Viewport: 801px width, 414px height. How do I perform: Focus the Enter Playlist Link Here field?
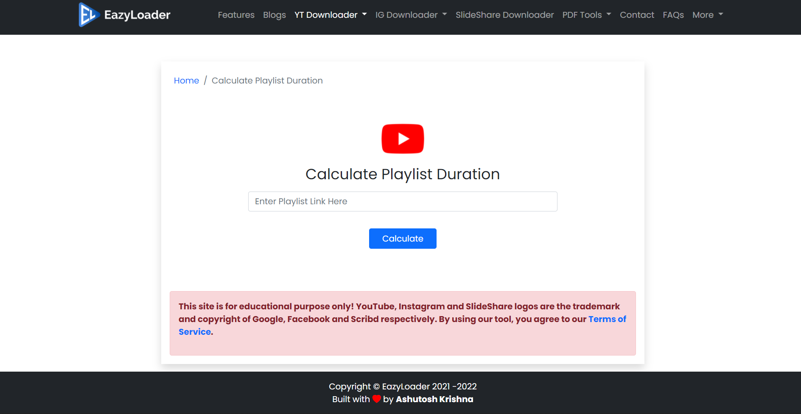pos(403,201)
